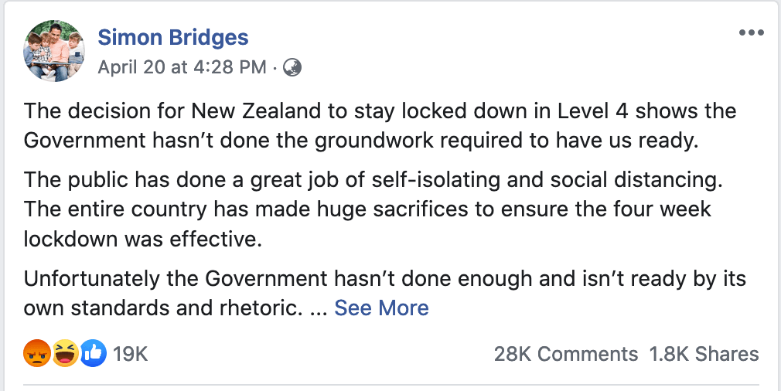
Task: Click the globe public privacy icon
Action: [x=292, y=67]
